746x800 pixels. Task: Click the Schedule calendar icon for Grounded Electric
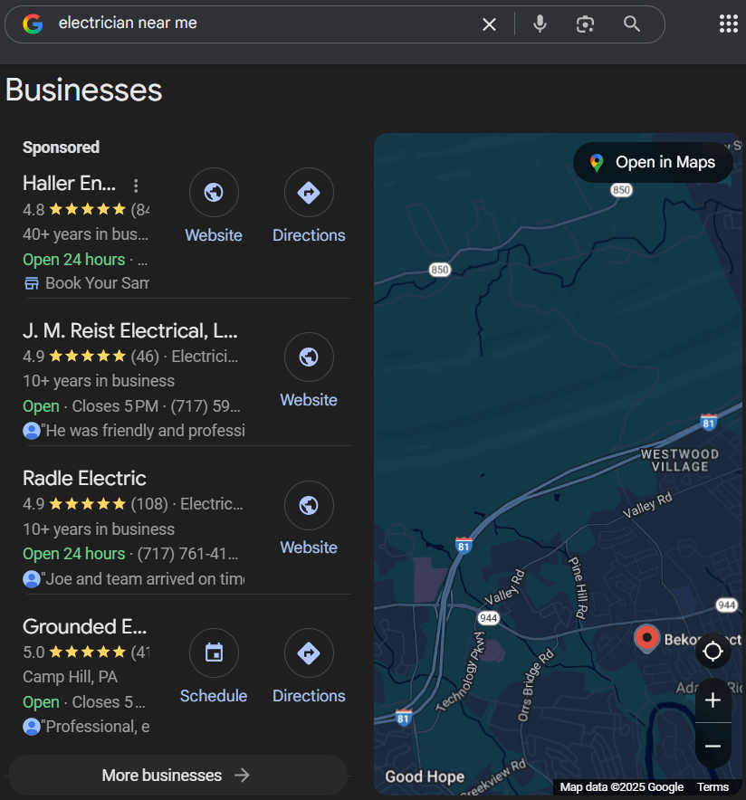[214, 652]
